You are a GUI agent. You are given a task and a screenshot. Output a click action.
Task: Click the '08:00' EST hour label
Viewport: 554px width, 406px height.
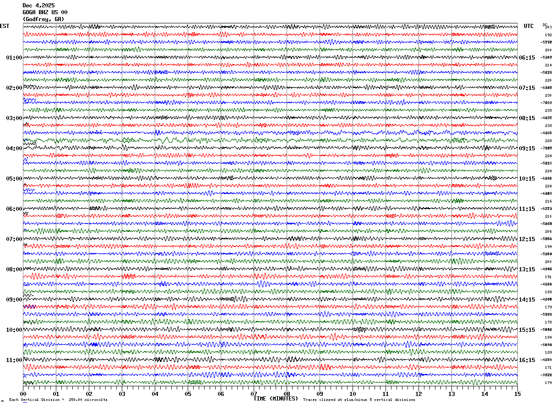tap(14, 269)
